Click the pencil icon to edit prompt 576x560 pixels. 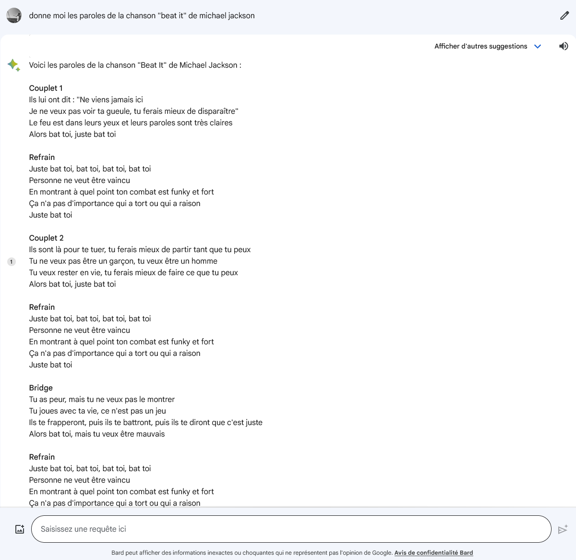point(564,16)
